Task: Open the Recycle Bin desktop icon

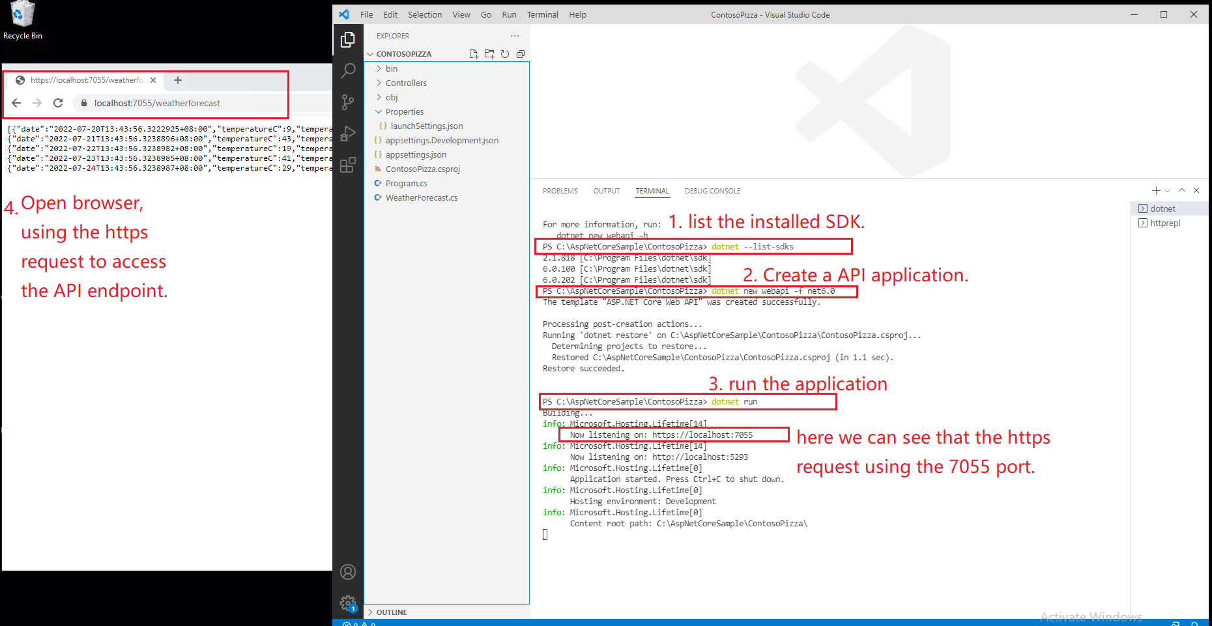Action: [x=22, y=20]
